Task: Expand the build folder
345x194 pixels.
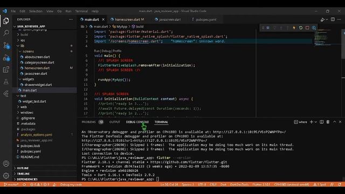Action: (x=24, y=34)
